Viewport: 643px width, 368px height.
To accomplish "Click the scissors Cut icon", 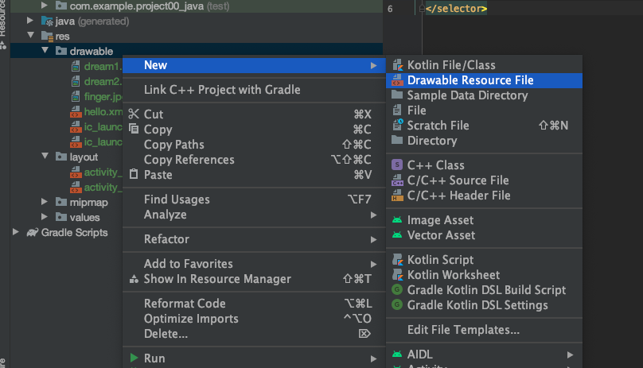I will click(x=134, y=114).
